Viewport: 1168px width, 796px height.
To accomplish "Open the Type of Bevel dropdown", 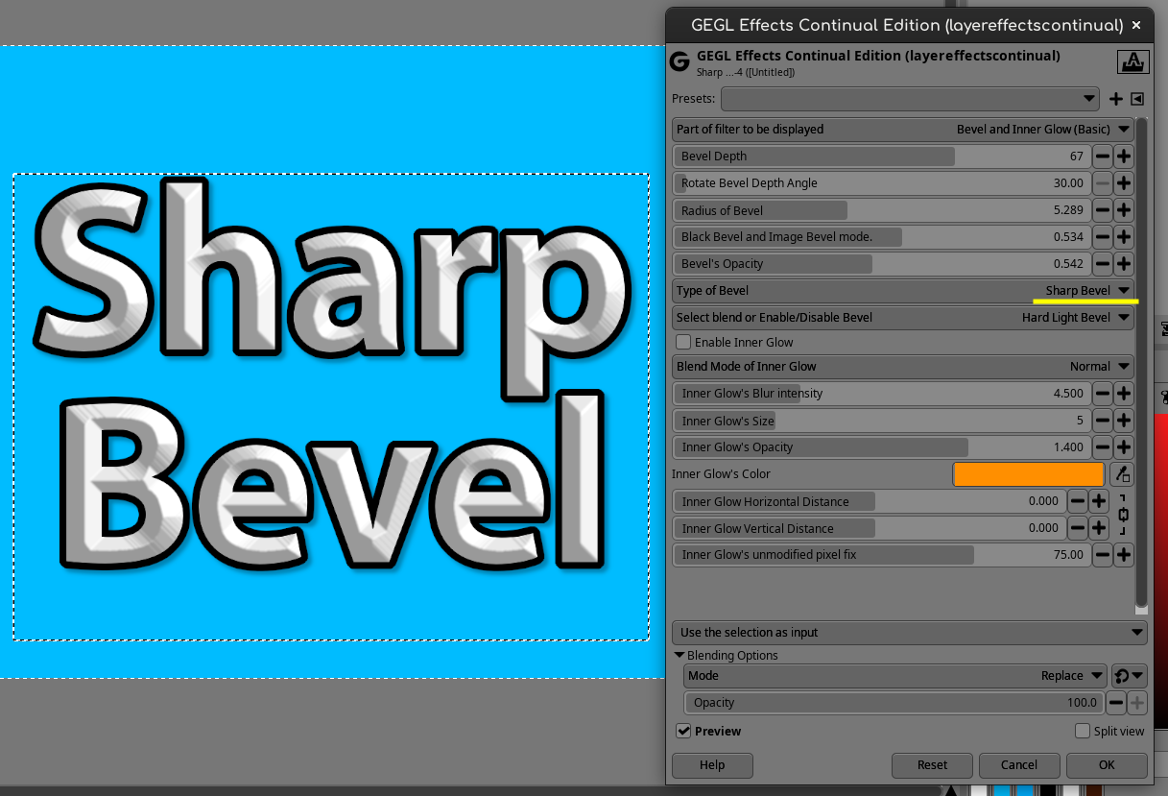I will [903, 291].
